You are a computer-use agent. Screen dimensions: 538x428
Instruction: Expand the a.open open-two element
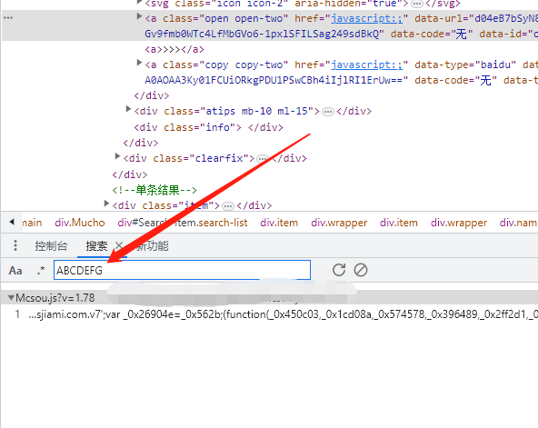coord(139,16)
